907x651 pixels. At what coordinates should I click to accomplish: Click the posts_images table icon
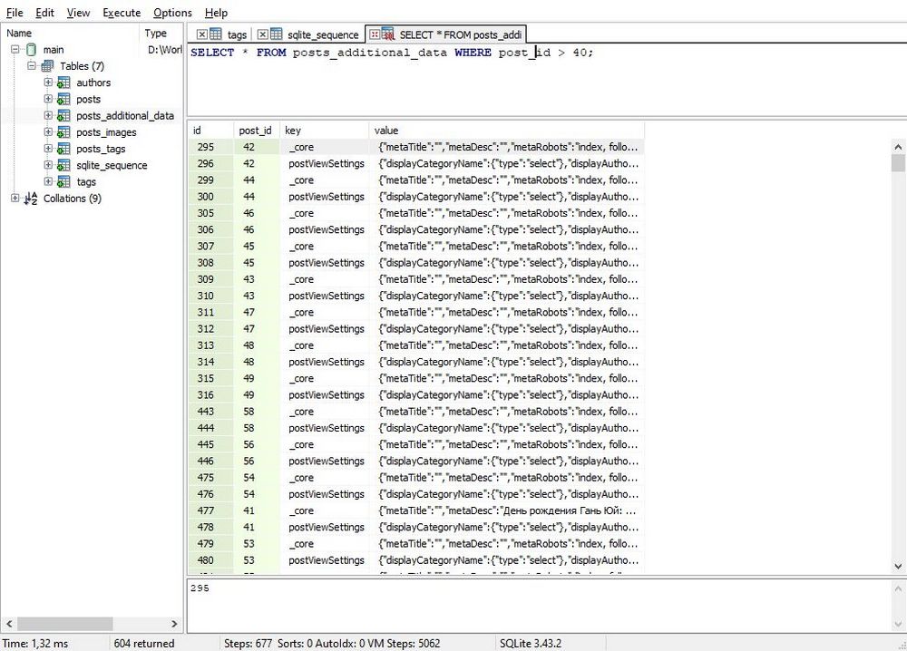point(63,132)
